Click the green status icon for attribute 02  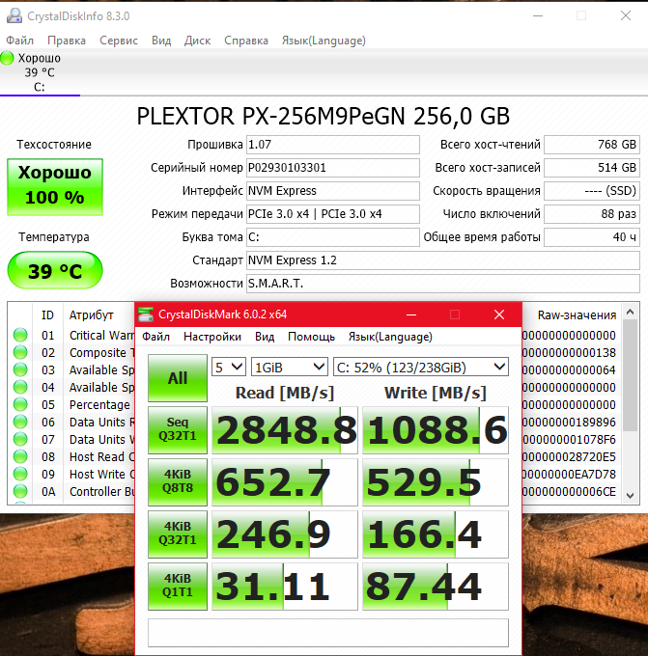tap(20, 352)
